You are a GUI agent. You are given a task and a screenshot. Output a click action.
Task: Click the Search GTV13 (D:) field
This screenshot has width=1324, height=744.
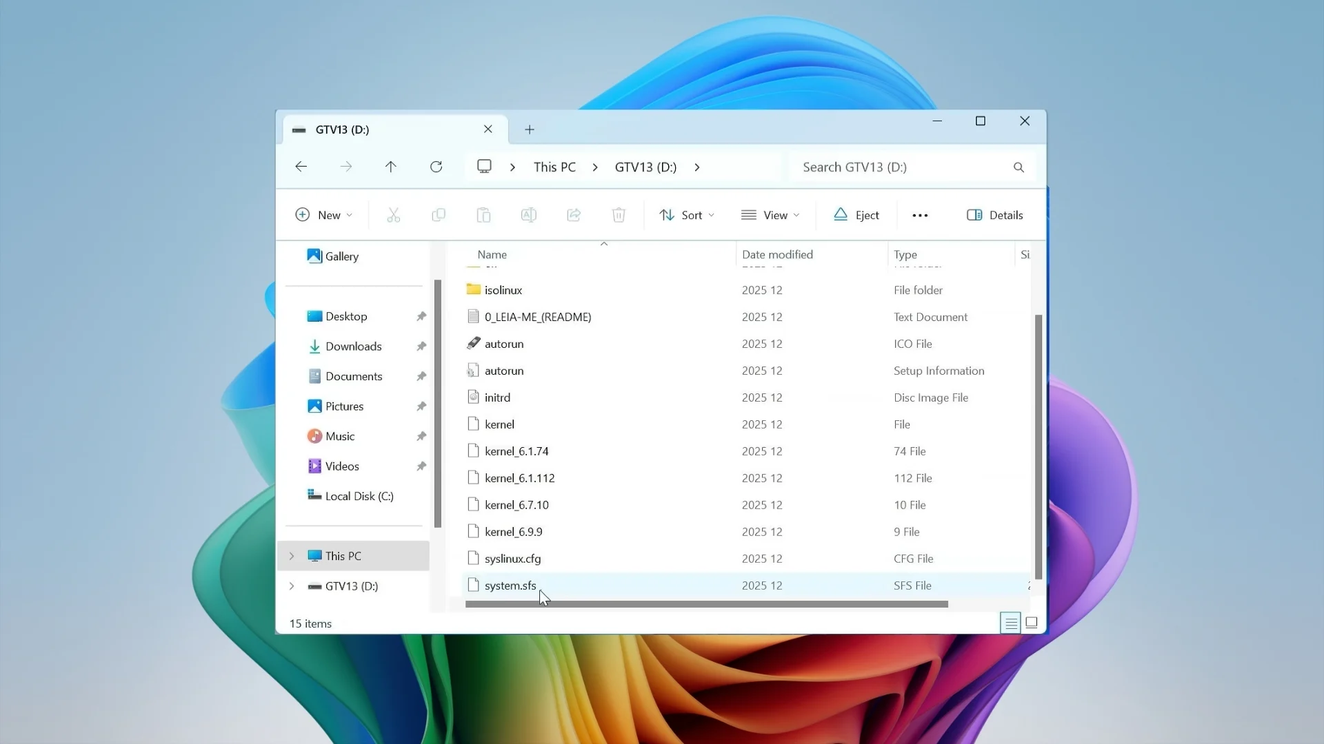[912, 167]
